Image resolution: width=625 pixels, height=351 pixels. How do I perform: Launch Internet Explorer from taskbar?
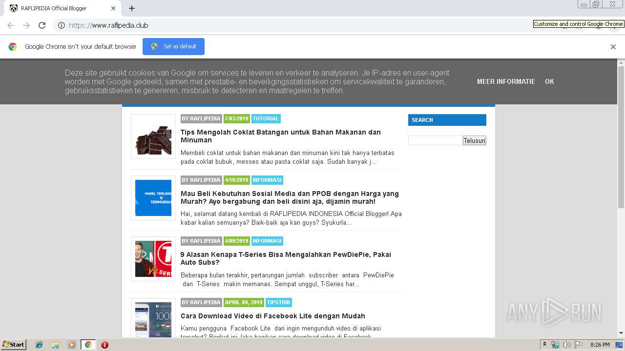point(39,345)
